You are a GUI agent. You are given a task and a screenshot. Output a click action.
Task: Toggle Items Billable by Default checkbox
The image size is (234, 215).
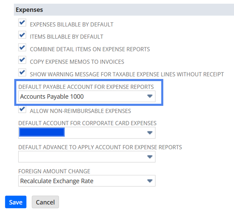[22, 36]
